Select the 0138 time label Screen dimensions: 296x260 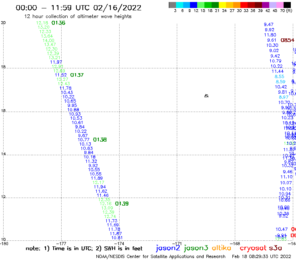point(100,140)
